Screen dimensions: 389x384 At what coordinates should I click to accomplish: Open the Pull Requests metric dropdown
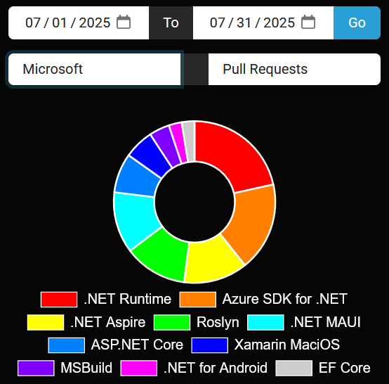coord(294,69)
